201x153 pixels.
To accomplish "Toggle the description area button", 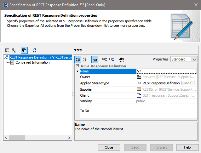I will pos(95,59).
